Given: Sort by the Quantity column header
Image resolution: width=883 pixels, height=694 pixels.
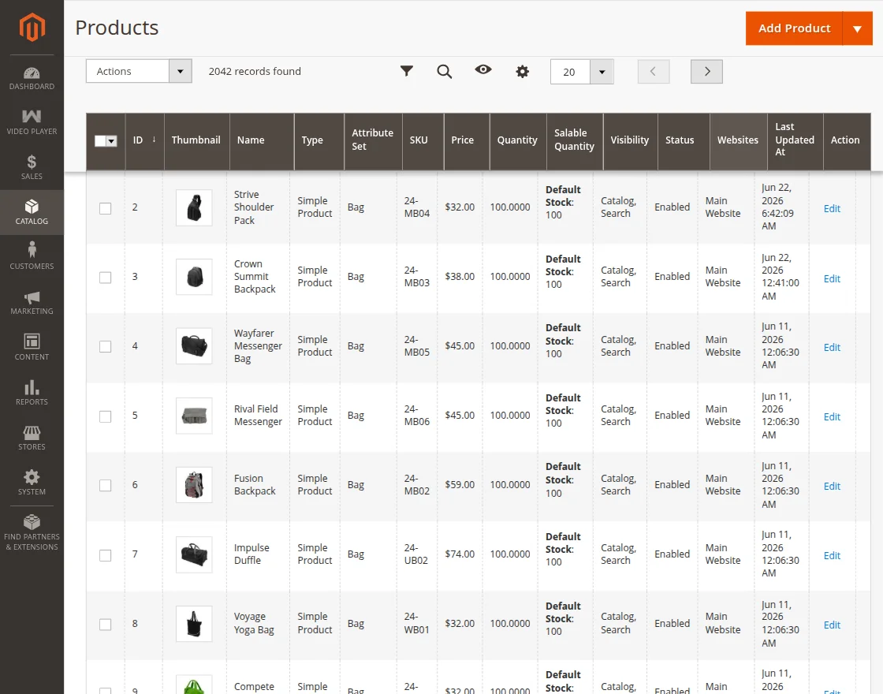Looking at the screenshot, I should coord(517,140).
